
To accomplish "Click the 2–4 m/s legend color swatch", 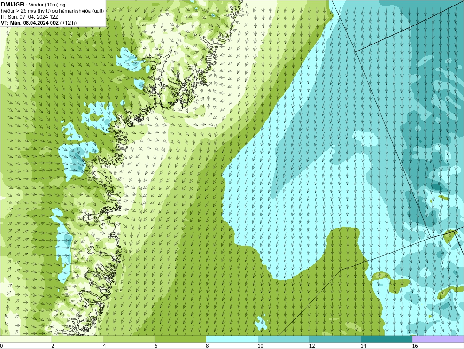I will (x=77, y=339).
